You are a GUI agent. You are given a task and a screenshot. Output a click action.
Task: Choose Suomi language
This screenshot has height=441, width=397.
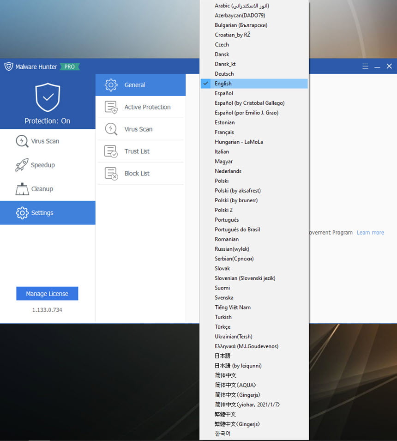[x=254, y=288]
